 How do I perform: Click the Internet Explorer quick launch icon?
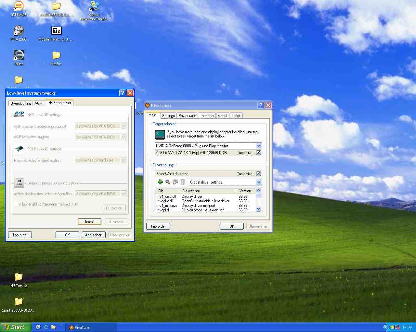46,327
